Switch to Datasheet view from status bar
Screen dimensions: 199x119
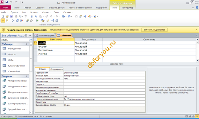pyautogui.click(x=187, y=116)
